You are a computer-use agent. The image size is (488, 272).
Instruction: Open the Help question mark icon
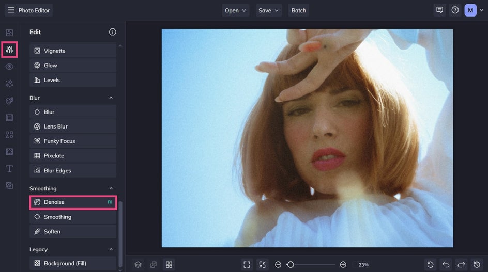tap(455, 10)
